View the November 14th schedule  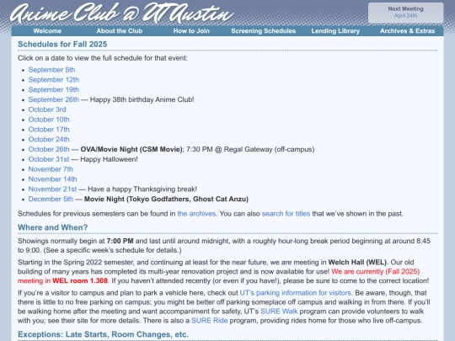tap(52, 179)
